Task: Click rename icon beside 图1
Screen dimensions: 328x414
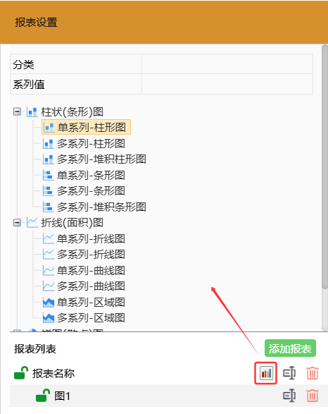Action: [289, 396]
